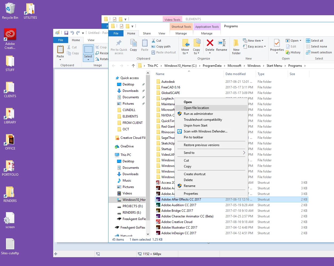Screen dimensions: 334x266
Task: Click the History button in ribbon
Action: pyautogui.click(x=293, y=52)
